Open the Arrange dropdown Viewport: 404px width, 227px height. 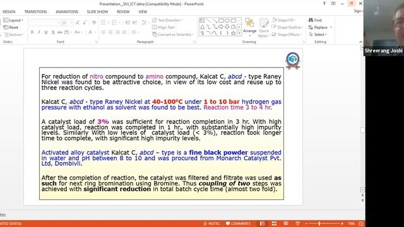[x=249, y=26]
